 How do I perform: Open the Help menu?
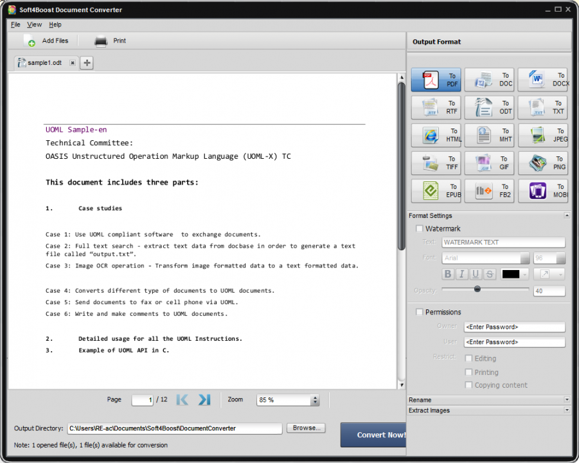55,24
